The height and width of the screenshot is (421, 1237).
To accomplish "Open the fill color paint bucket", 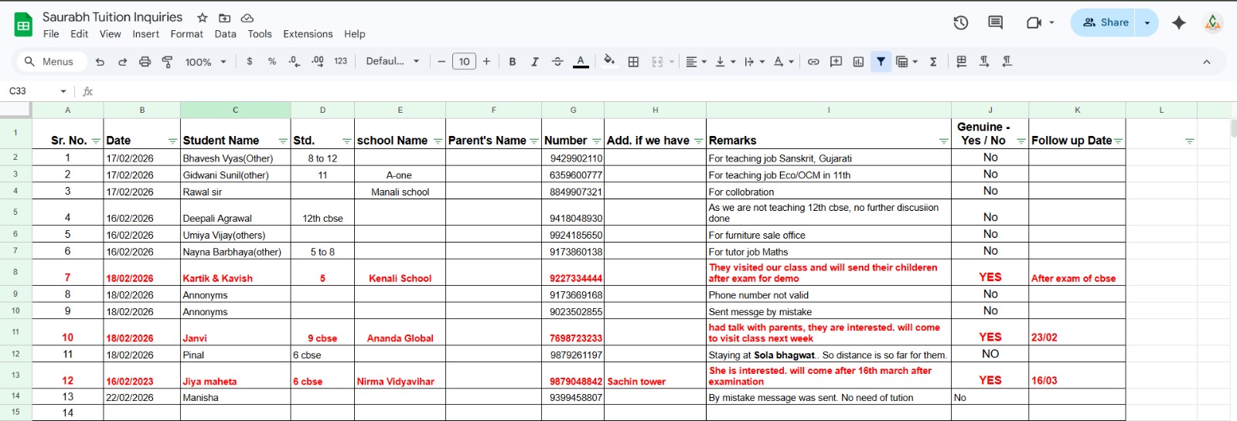I will (609, 61).
